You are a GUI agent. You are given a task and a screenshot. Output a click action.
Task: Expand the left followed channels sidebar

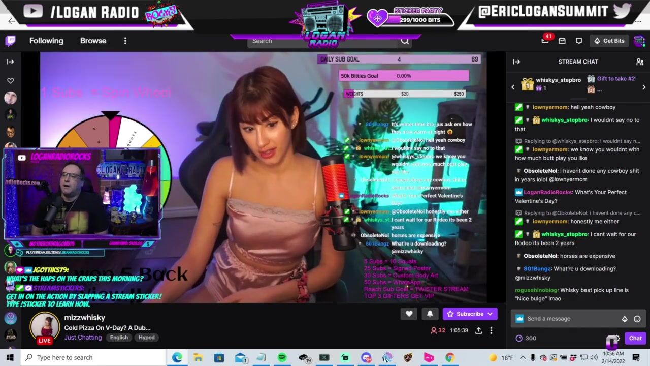click(x=10, y=62)
